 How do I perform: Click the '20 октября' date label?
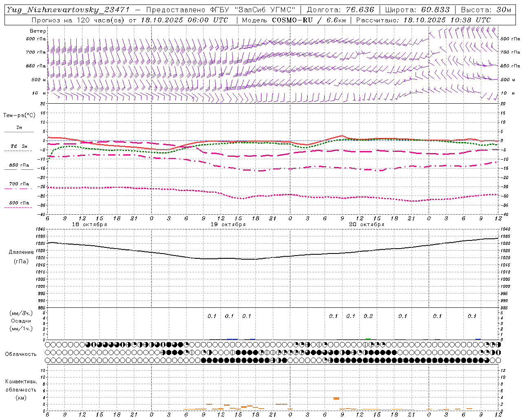pyautogui.click(x=367, y=225)
